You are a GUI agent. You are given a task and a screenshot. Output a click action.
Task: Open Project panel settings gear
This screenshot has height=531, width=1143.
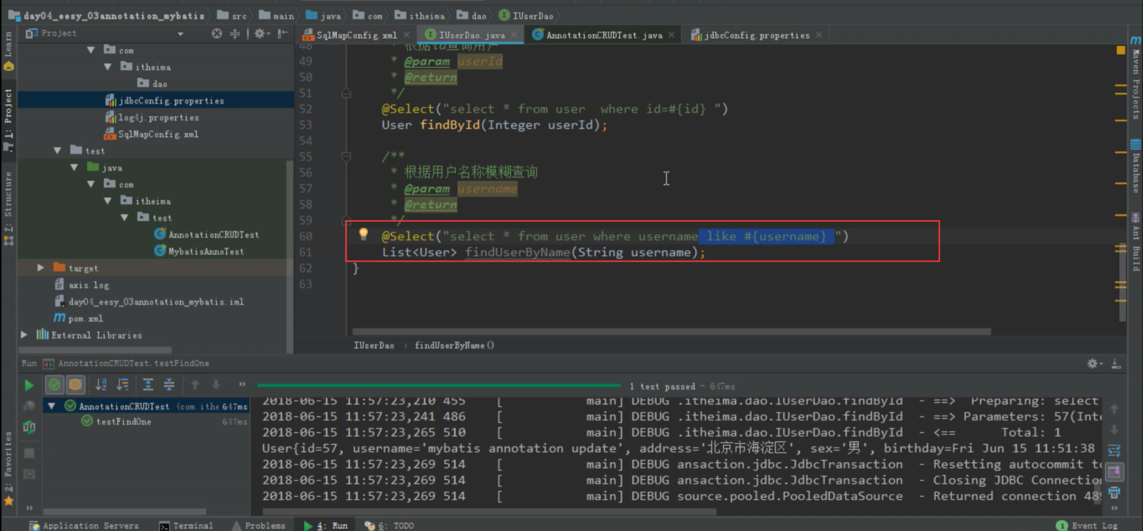(x=260, y=33)
